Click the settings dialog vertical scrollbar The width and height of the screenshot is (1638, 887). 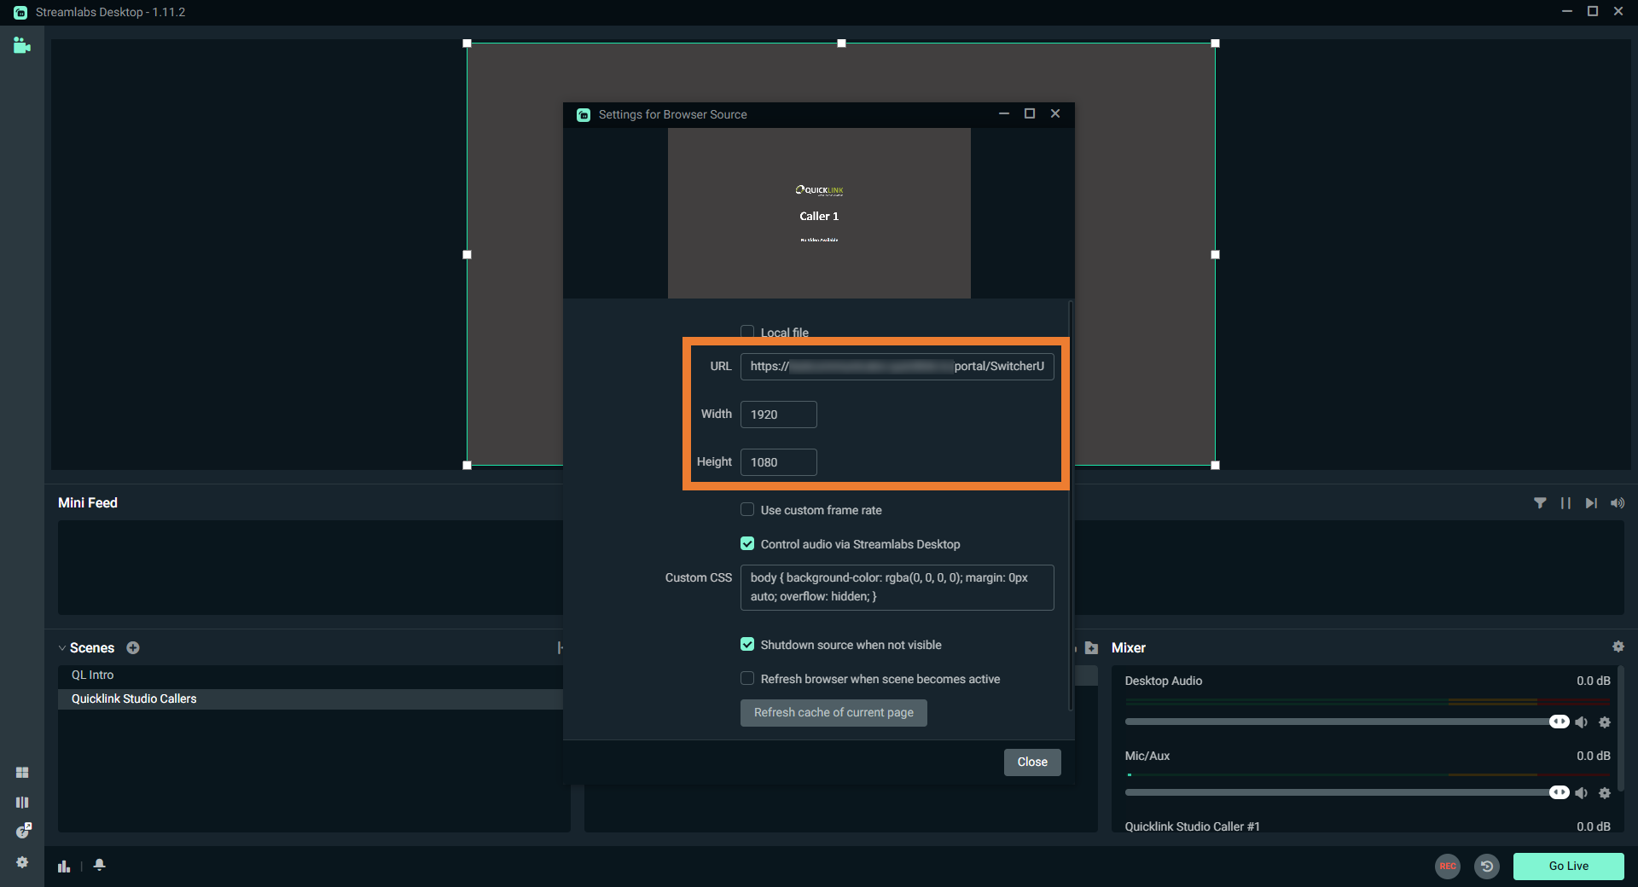tap(1071, 505)
